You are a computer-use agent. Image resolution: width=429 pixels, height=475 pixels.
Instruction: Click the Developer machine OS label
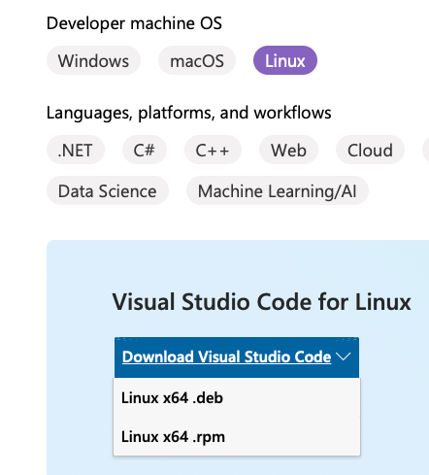pyautogui.click(x=134, y=23)
